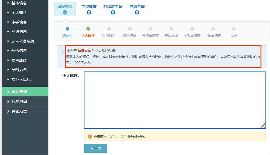The image size is (270, 155).
Task: Click the orange info warning icon
Action: pyautogui.click(x=90, y=136)
